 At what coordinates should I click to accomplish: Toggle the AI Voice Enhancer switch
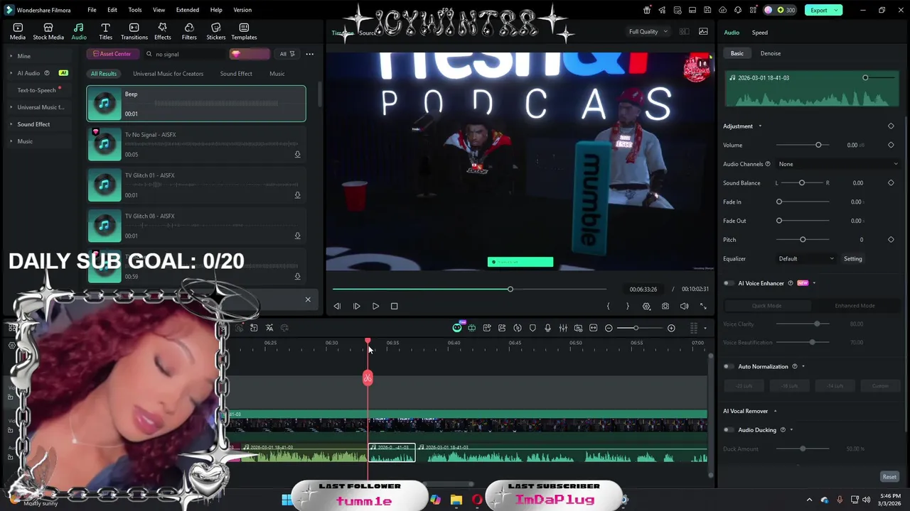pyautogui.click(x=729, y=283)
